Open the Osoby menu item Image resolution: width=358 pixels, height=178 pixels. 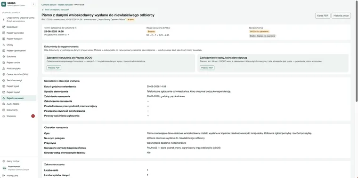click(18, 45)
